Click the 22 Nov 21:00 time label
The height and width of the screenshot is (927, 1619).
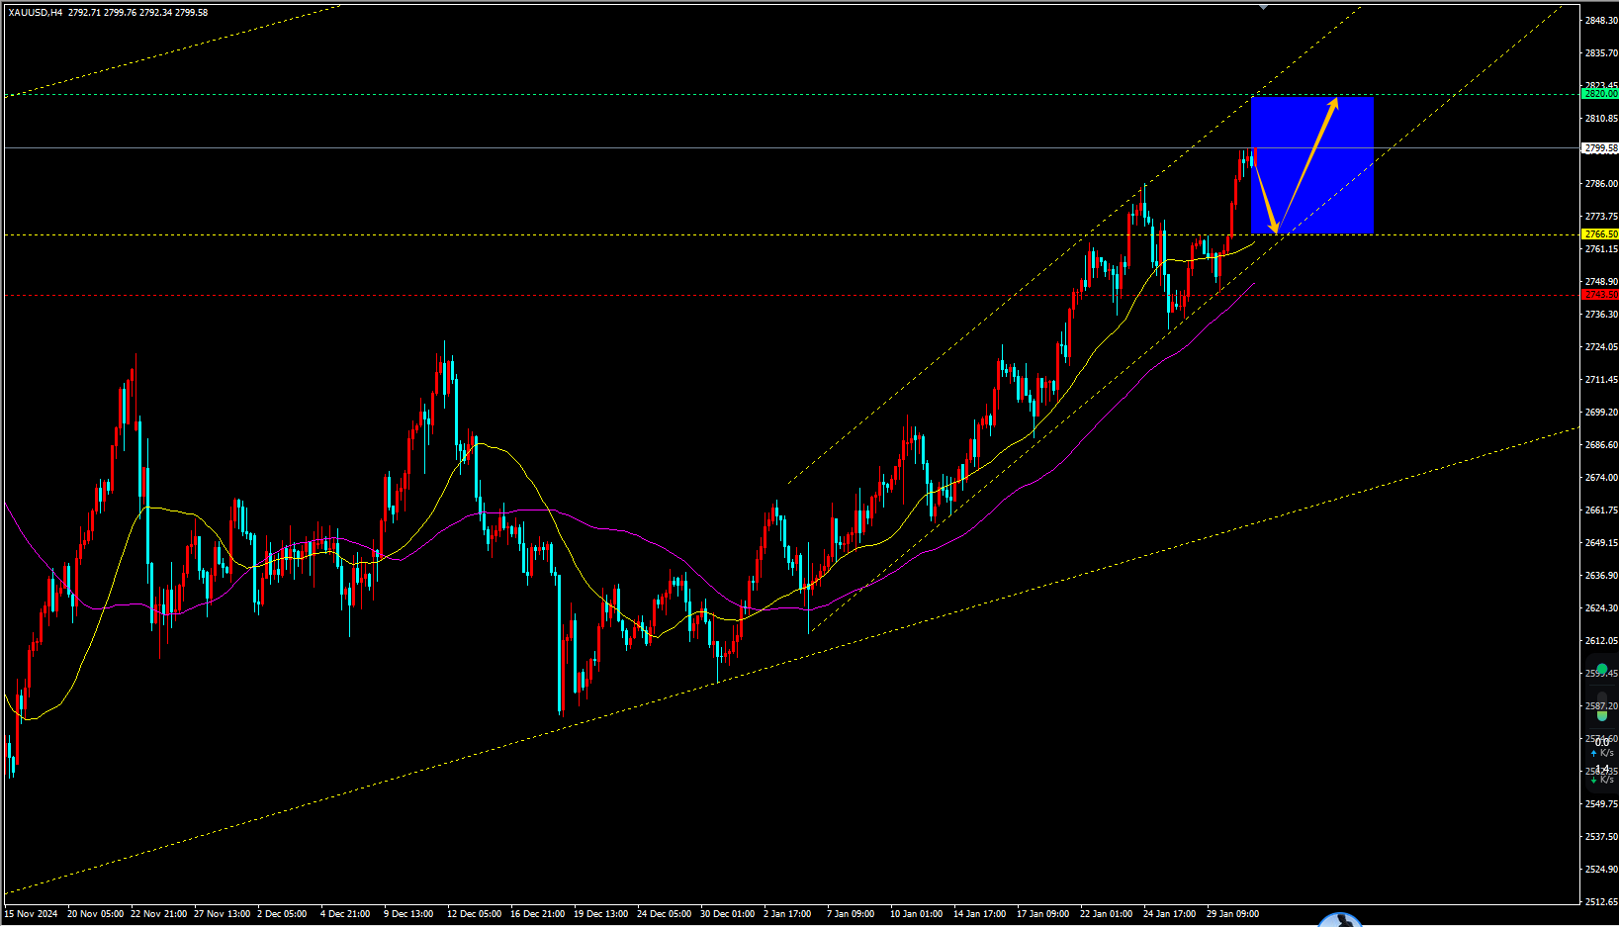[158, 914]
